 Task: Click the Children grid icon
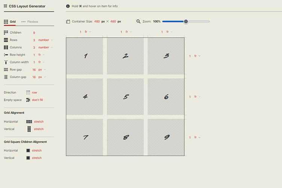point(6,33)
